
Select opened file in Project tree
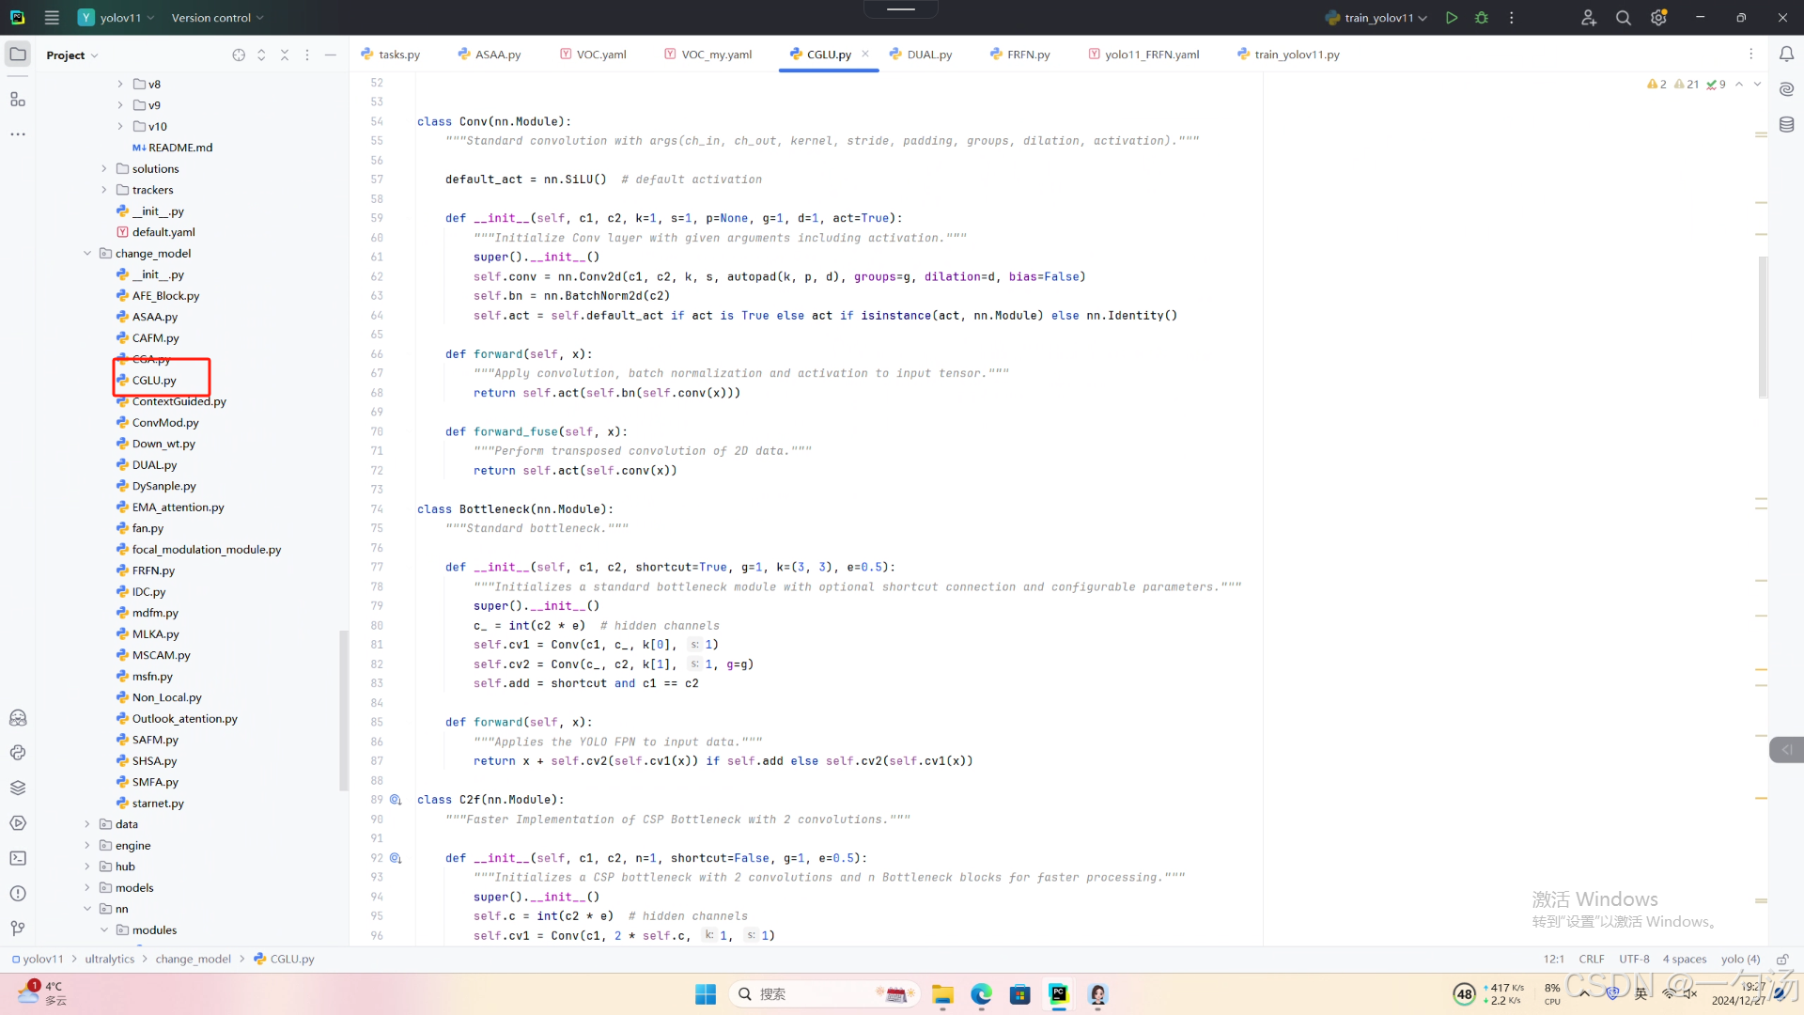239,55
